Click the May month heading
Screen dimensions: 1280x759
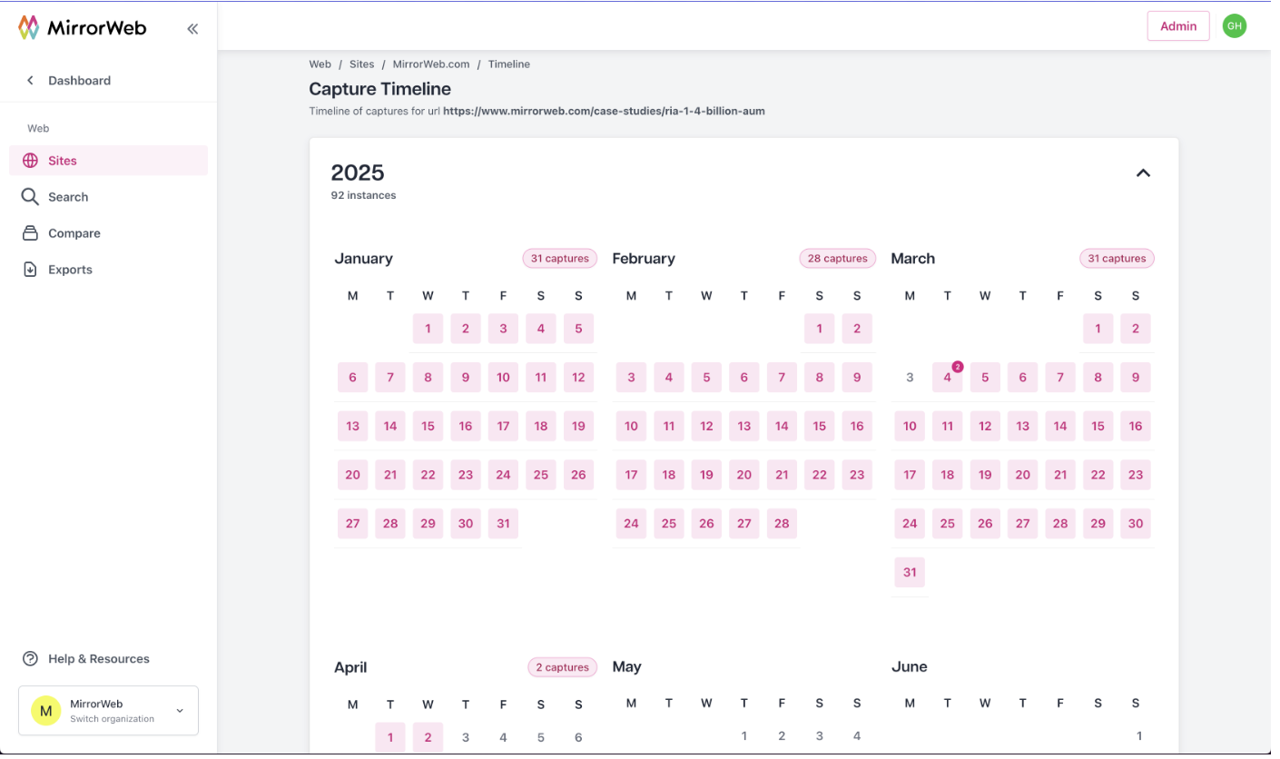pyautogui.click(x=626, y=667)
